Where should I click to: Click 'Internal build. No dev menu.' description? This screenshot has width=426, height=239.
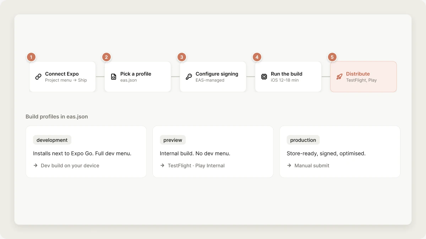click(195, 153)
